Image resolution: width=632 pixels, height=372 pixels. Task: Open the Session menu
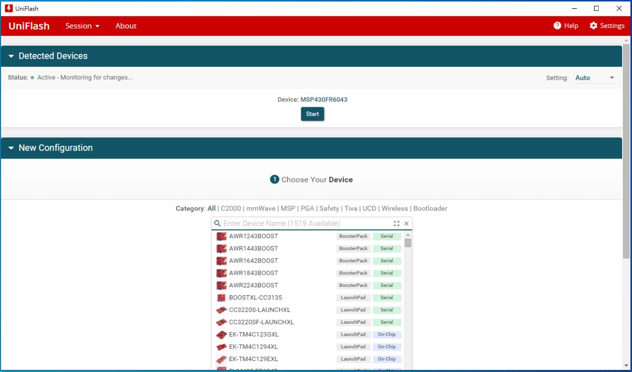pos(83,26)
